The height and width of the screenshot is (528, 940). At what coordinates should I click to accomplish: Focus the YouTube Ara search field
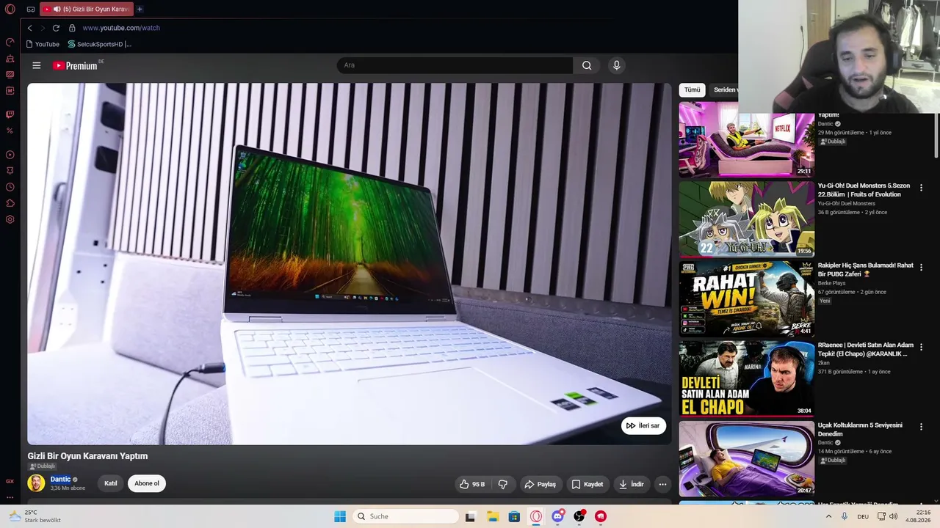(455, 65)
